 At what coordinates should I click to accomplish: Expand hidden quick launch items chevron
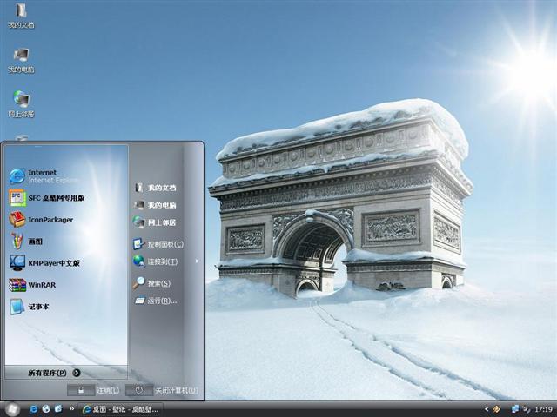pyautogui.click(x=71, y=409)
